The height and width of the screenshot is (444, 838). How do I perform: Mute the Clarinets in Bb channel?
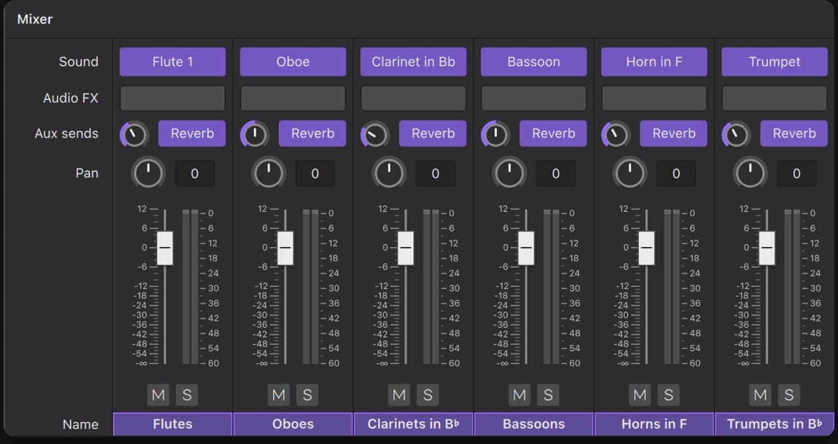399,395
